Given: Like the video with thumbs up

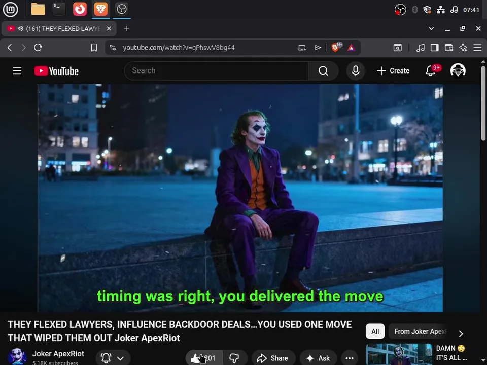Looking at the screenshot, I should [204, 358].
